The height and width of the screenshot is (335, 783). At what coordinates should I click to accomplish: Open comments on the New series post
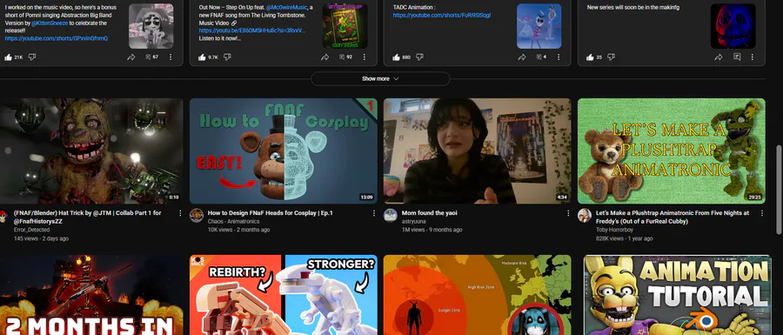click(737, 57)
